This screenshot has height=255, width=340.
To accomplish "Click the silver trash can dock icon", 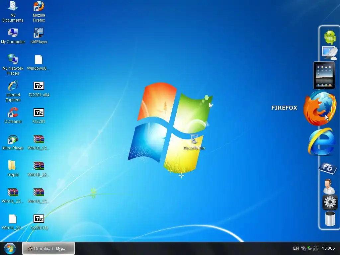I will (330, 219).
